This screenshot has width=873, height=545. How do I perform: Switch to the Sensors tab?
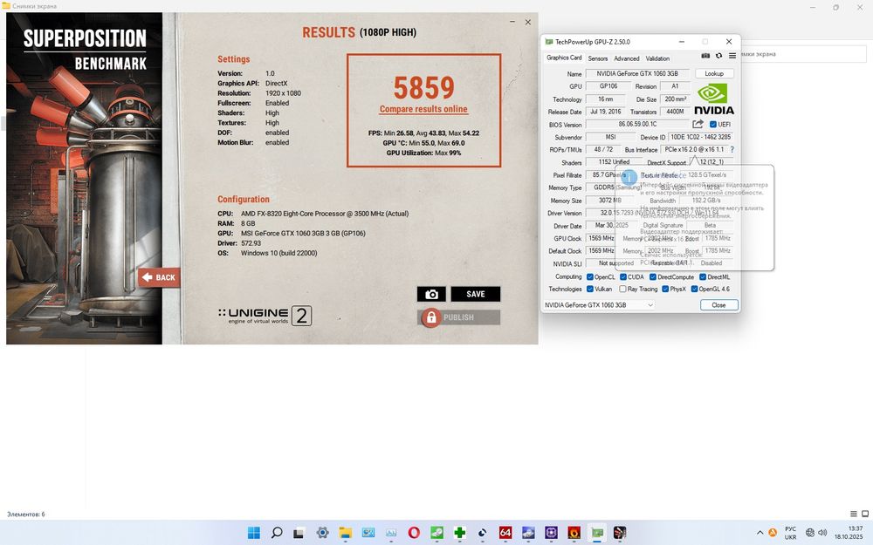pyautogui.click(x=597, y=58)
